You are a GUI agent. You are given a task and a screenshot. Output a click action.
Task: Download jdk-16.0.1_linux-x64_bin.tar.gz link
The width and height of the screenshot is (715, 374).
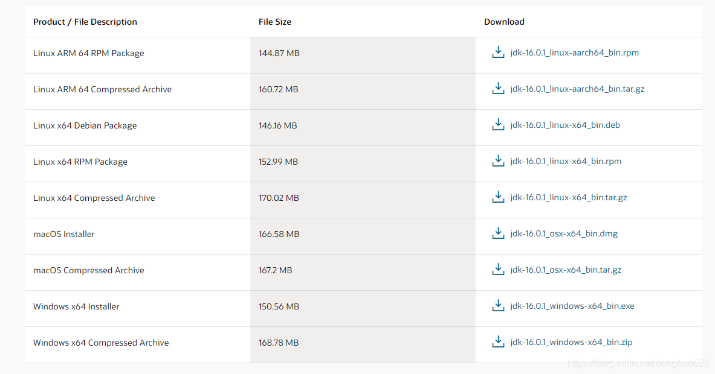point(569,197)
